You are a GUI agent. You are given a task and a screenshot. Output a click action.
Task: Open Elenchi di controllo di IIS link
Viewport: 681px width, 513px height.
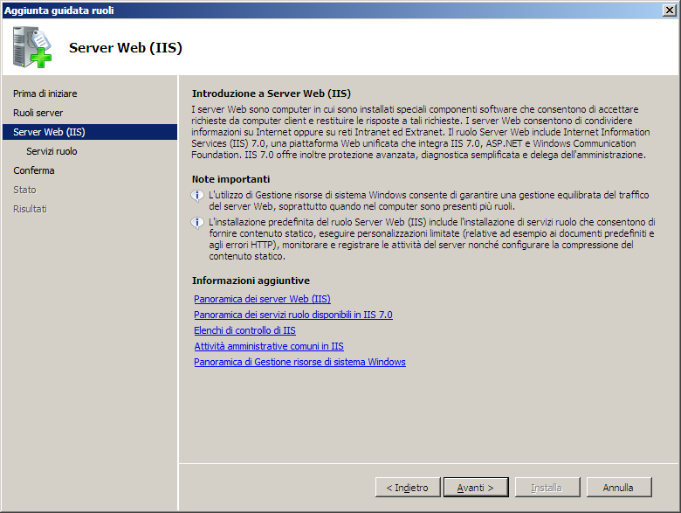pyautogui.click(x=244, y=330)
